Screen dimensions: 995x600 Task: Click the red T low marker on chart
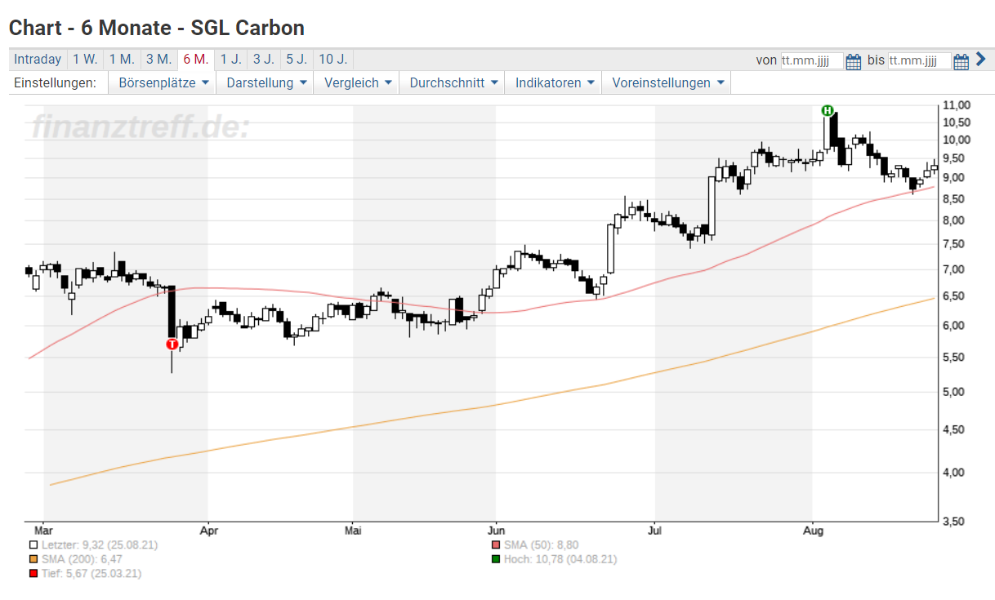tap(172, 344)
